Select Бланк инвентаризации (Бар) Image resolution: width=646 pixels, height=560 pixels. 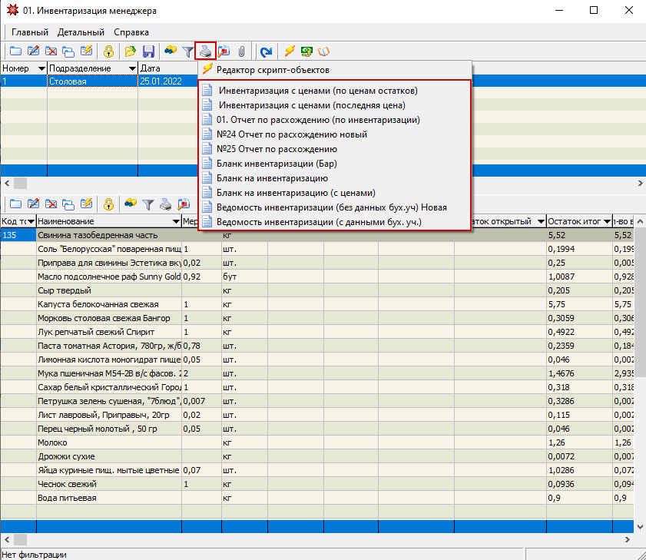click(335, 164)
